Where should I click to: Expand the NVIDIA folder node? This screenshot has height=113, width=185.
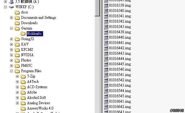[11, 55]
